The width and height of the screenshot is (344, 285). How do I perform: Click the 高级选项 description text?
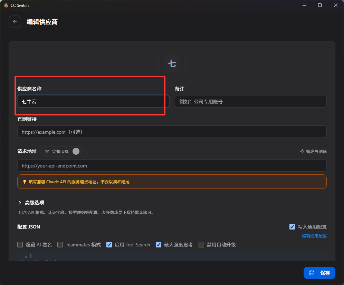click(x=86, y=213)
